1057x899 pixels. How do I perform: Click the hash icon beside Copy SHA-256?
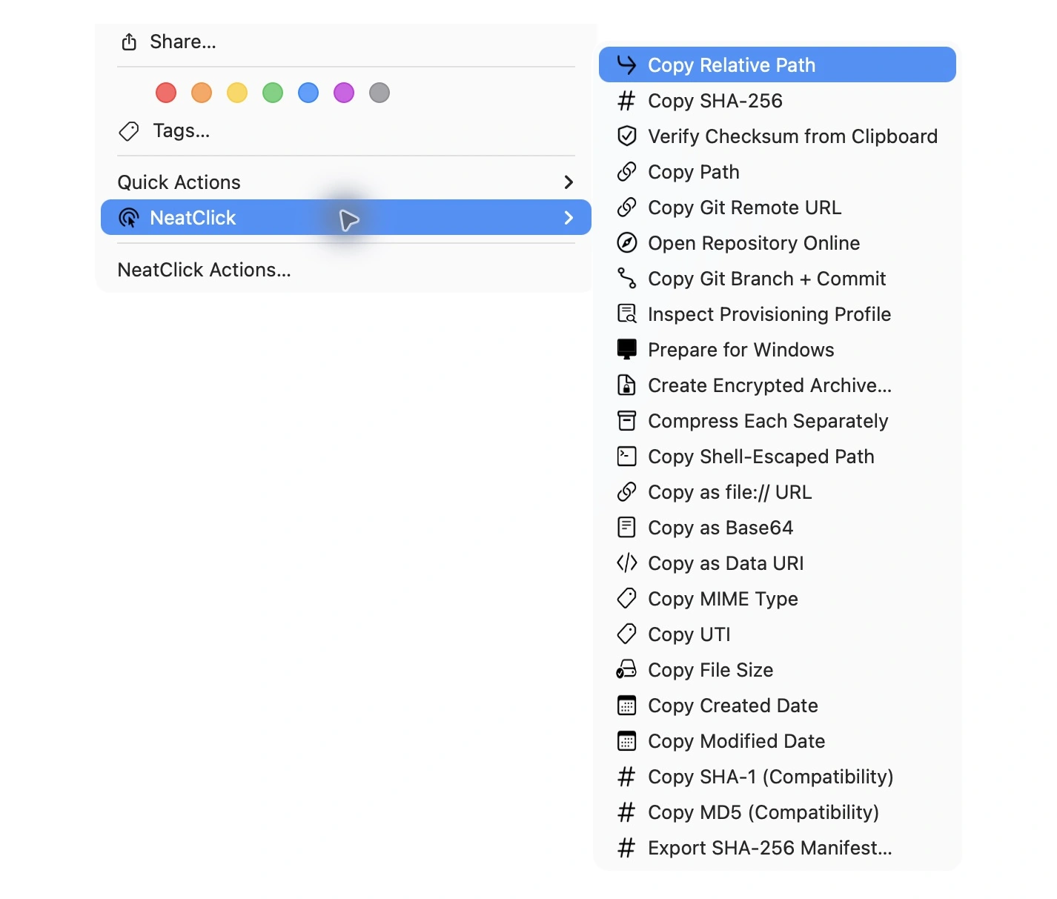click(627, 101)
